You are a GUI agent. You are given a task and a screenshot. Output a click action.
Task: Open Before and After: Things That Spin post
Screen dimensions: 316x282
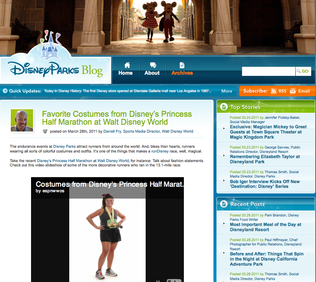pos(267,259)
